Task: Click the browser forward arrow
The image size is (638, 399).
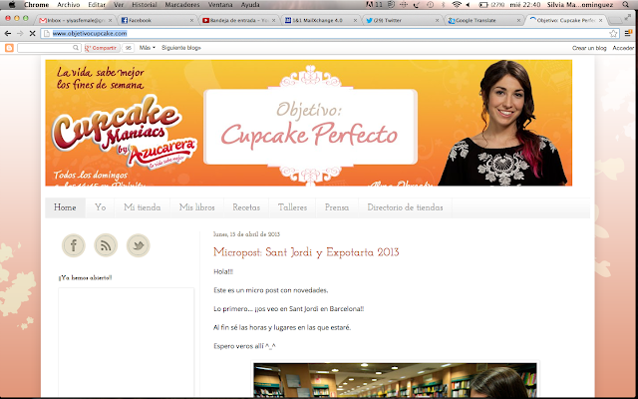Action: coord(20,33)
